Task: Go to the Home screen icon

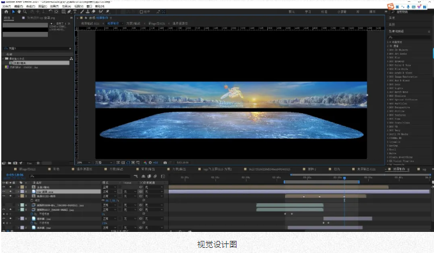Action: coord(6,11)
